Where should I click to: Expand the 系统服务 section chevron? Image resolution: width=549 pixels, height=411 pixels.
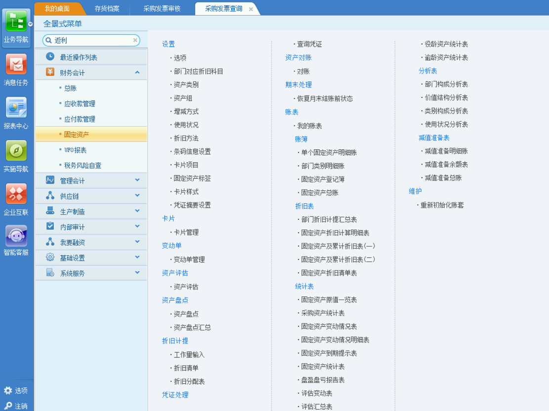point(137,272)
